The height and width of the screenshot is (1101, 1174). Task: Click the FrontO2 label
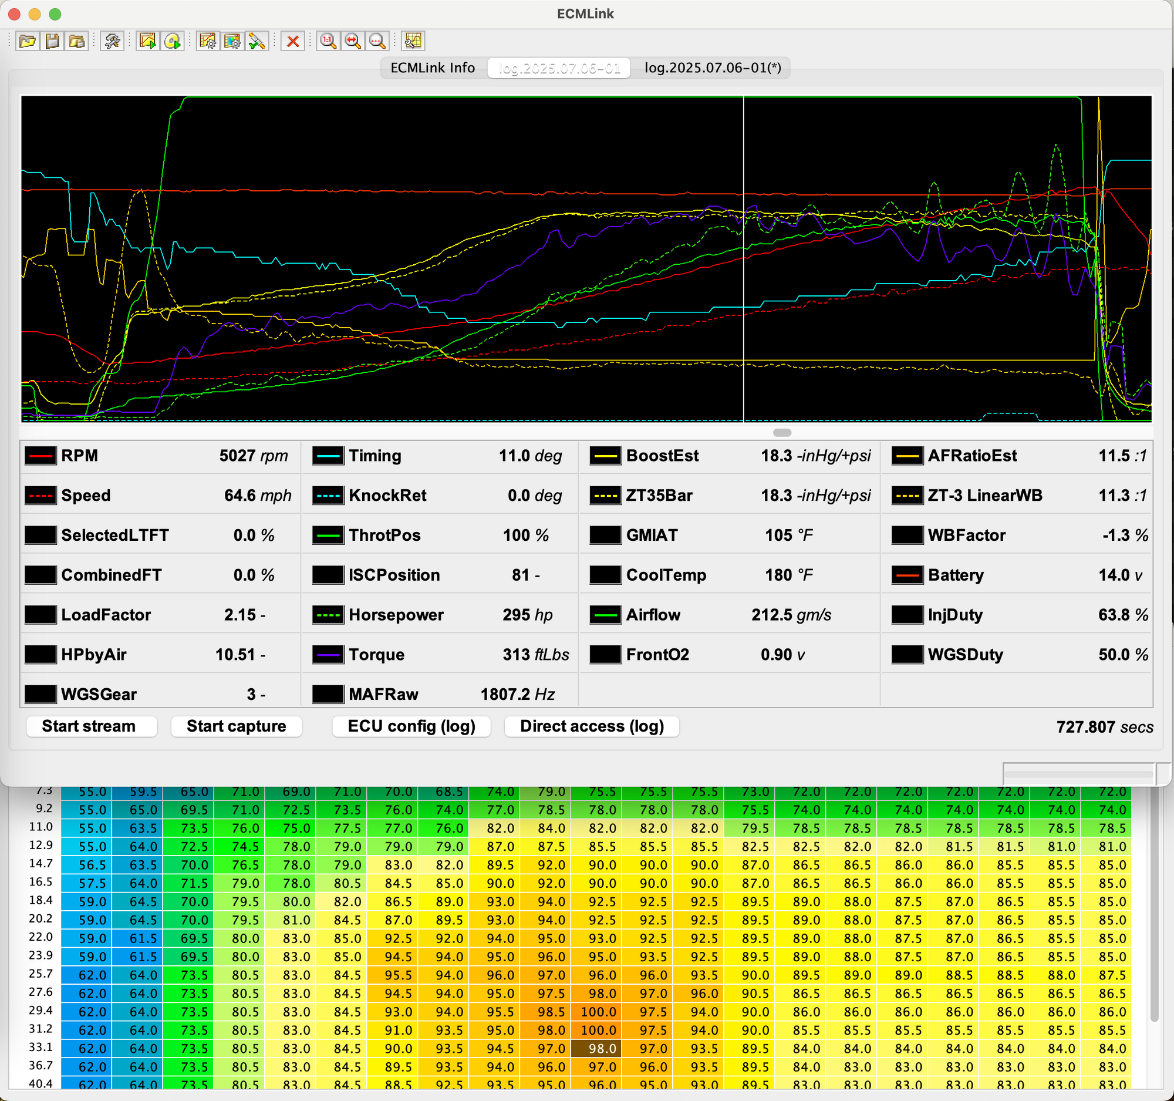658,655
